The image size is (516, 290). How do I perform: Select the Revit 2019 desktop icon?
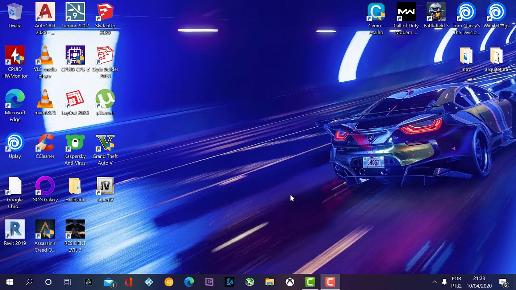point(15,233)
